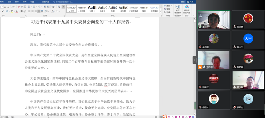
Task: Expand the styles gallery more arrow
Action: tap(161, 11)
